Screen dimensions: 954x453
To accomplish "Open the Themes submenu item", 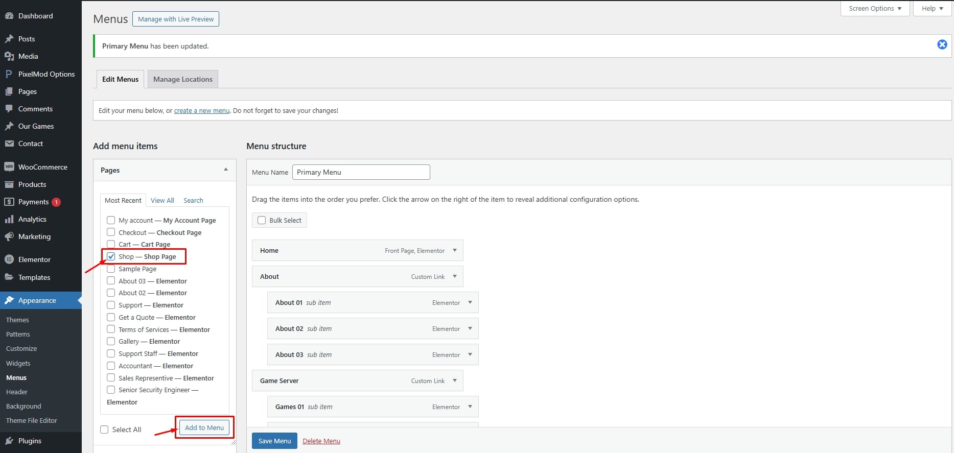I will [x=17, y=320].
